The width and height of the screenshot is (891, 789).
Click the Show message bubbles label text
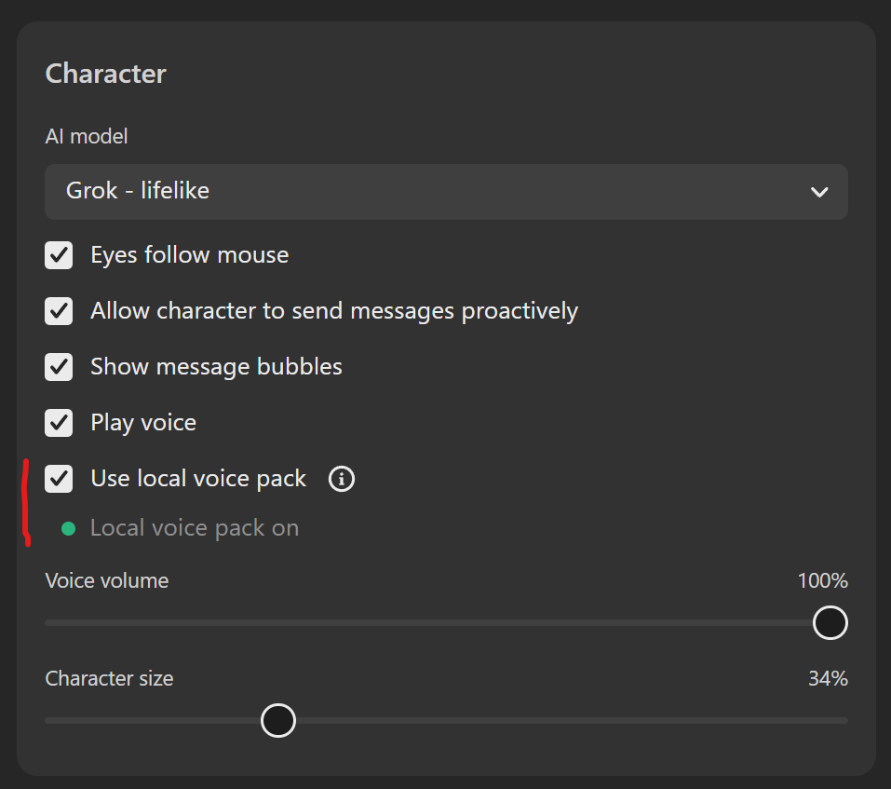point(216,367)
